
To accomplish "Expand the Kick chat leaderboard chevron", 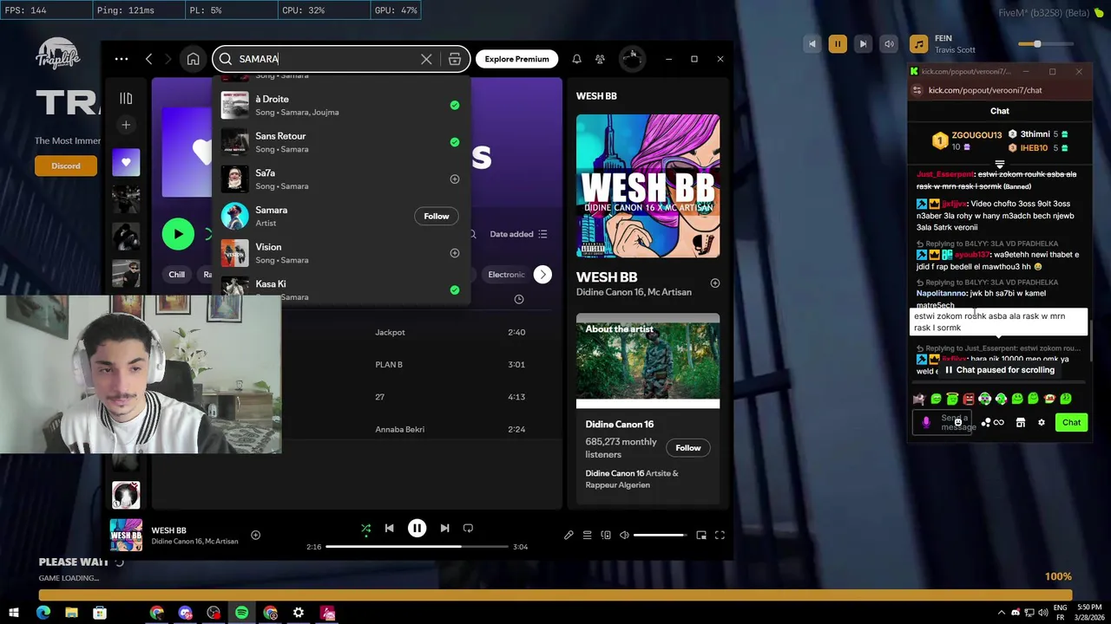I will [x=1000, y=164].
